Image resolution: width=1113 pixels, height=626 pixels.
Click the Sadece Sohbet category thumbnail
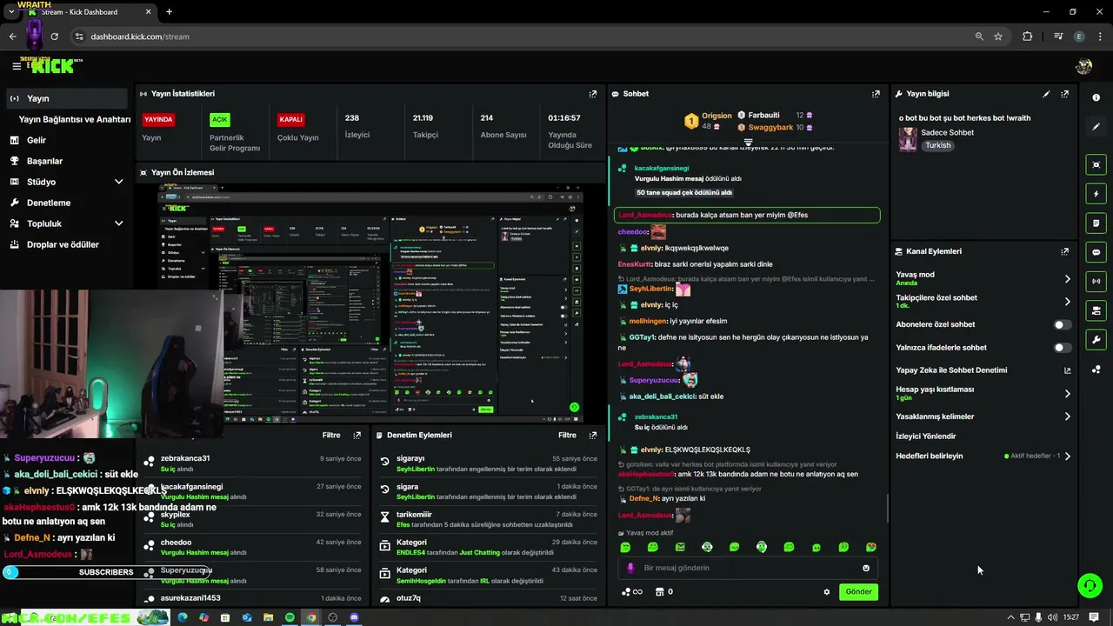908,140
